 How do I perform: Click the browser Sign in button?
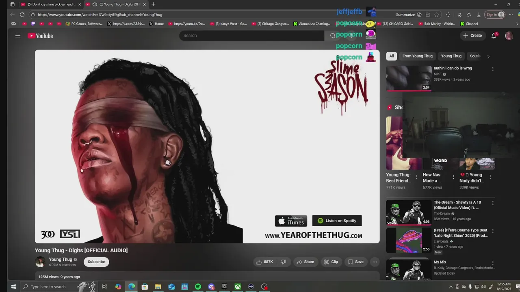click(x=495, y=15)
